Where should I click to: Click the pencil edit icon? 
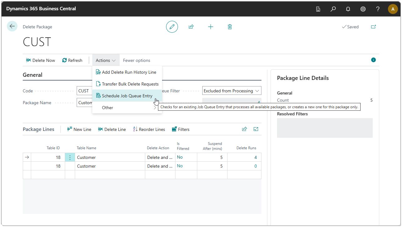(x=172, y=27)
